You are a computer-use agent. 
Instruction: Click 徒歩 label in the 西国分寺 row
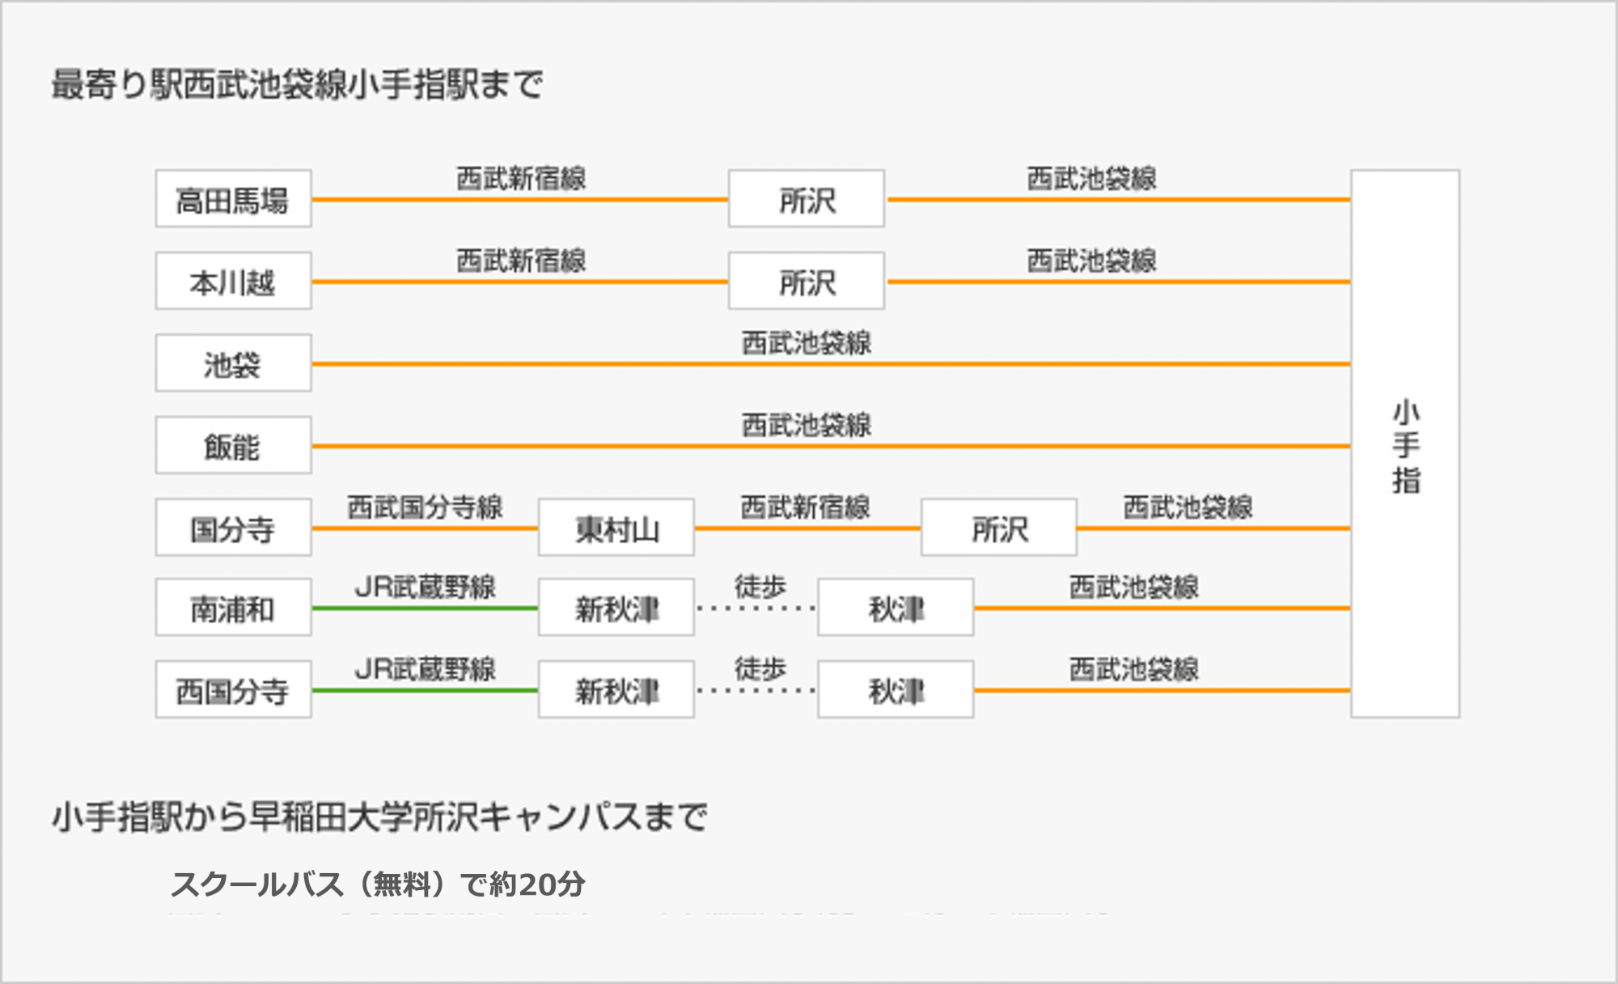coord(760,668)
